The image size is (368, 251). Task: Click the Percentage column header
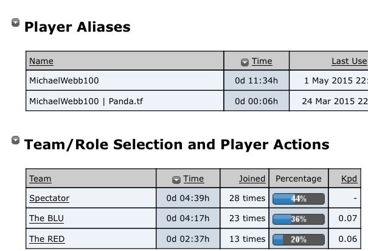pos(298,179)
